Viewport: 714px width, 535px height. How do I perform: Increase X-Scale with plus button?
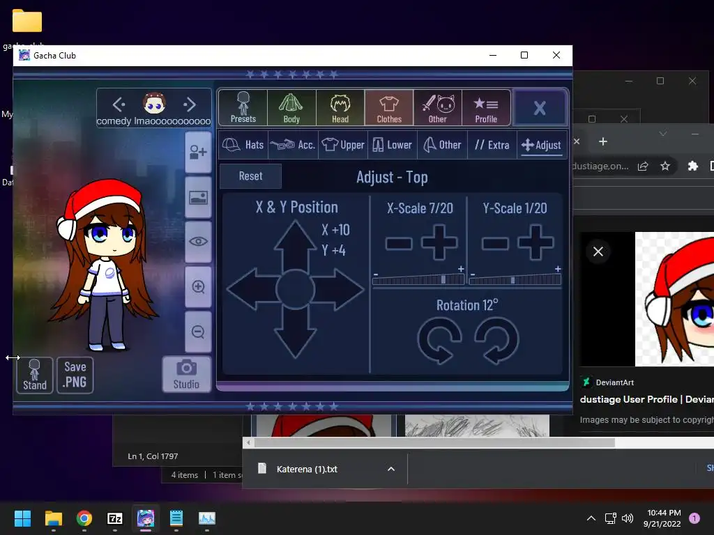pyautogui.click(x=439, y=242)
